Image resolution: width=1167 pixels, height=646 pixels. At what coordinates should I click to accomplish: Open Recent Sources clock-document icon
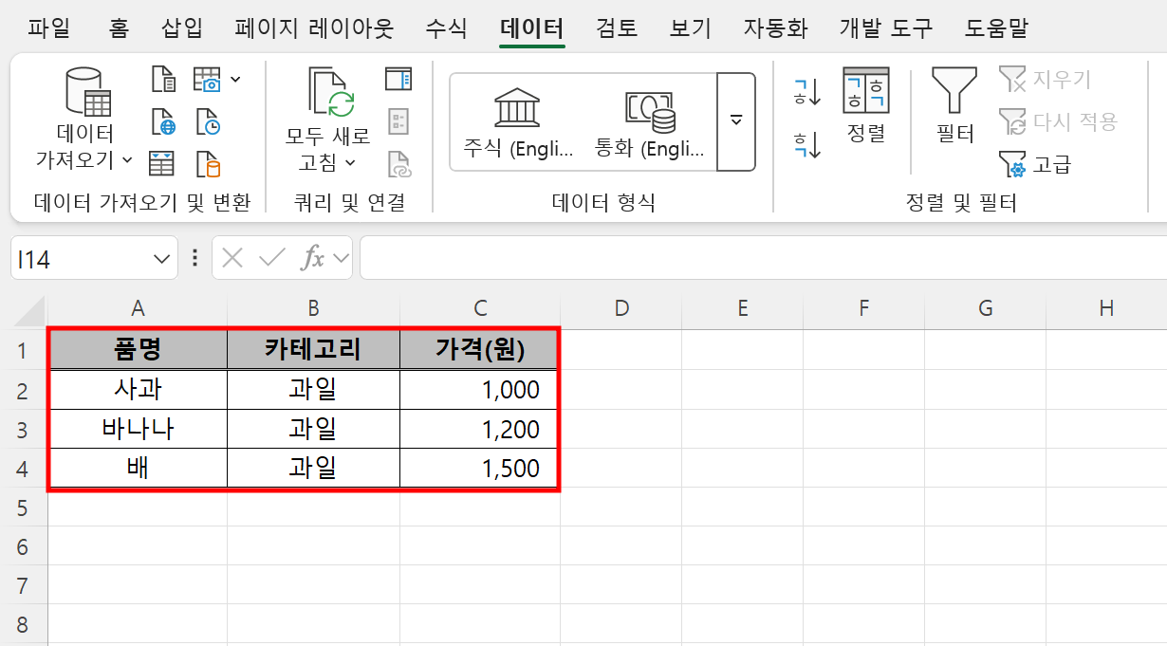coord(208,122)
